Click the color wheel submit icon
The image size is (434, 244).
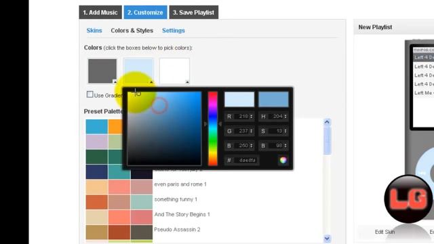click(x=283, y=160)
